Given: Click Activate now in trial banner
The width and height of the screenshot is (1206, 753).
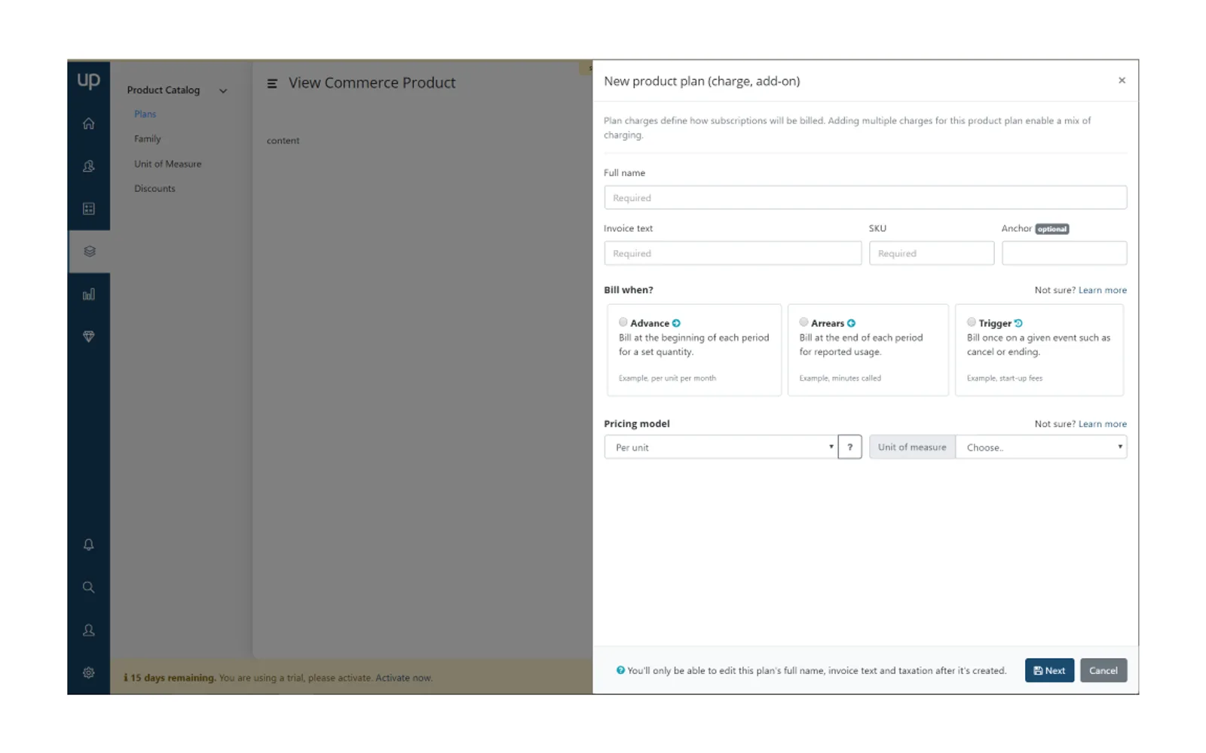Looking at the screenshot, I should 404,678.
